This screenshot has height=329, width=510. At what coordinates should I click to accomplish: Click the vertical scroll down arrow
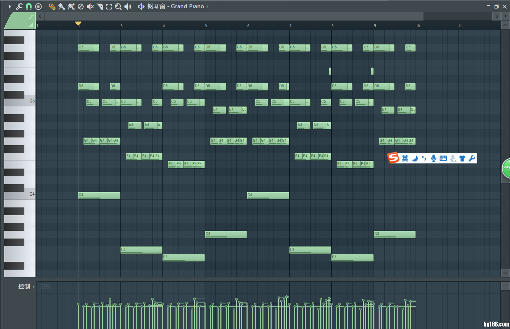(x=505, y=272)
